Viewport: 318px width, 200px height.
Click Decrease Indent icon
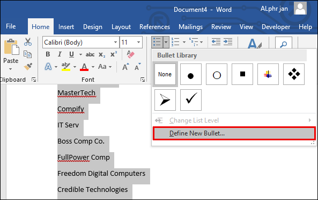pyautogui.click(x=216, y=42)
